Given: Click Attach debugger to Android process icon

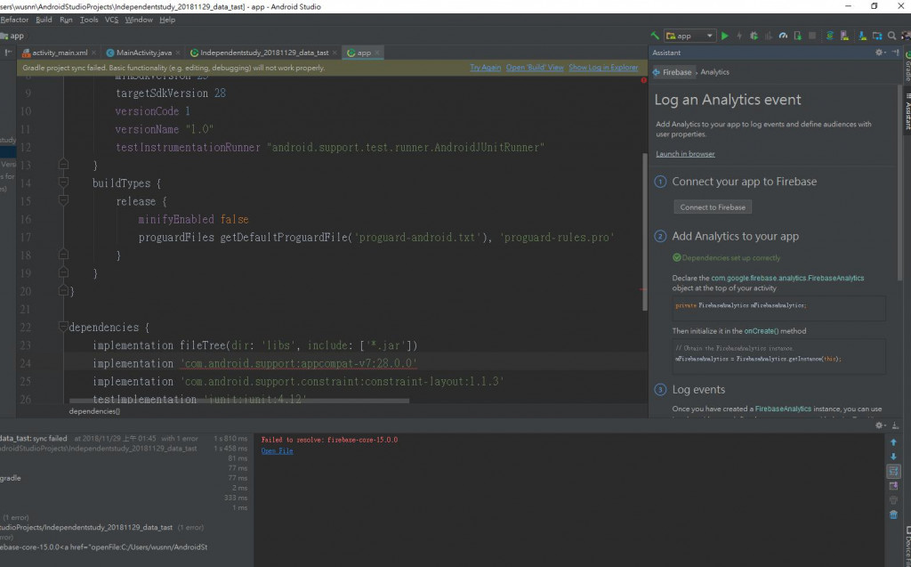Looking at the screenshot, I should point(798,36).
